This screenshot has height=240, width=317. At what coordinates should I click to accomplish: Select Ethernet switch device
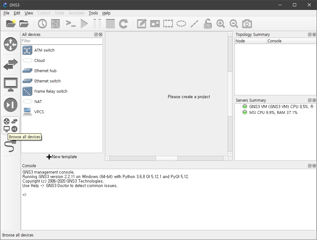[62, 81]
